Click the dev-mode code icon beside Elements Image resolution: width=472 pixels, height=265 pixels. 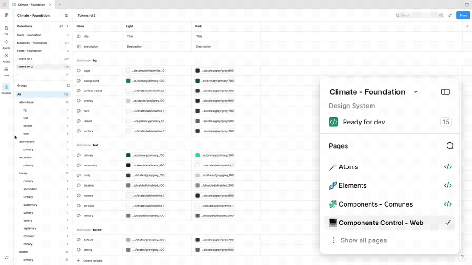point(447,186)
